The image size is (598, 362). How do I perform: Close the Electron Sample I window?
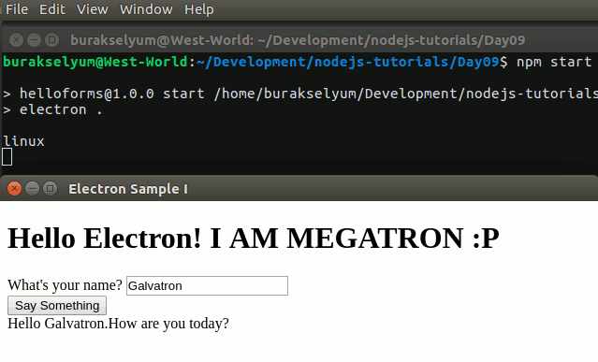14,188
